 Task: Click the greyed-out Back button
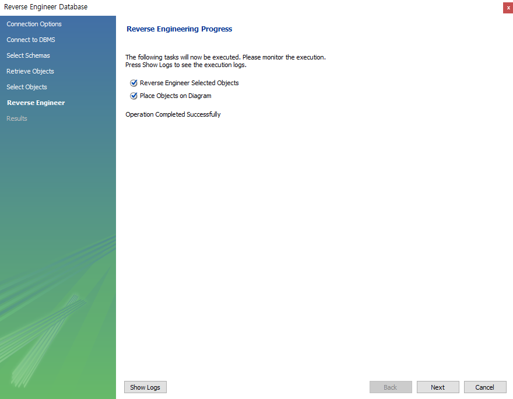pyautogui.click(x=391, y=387)
